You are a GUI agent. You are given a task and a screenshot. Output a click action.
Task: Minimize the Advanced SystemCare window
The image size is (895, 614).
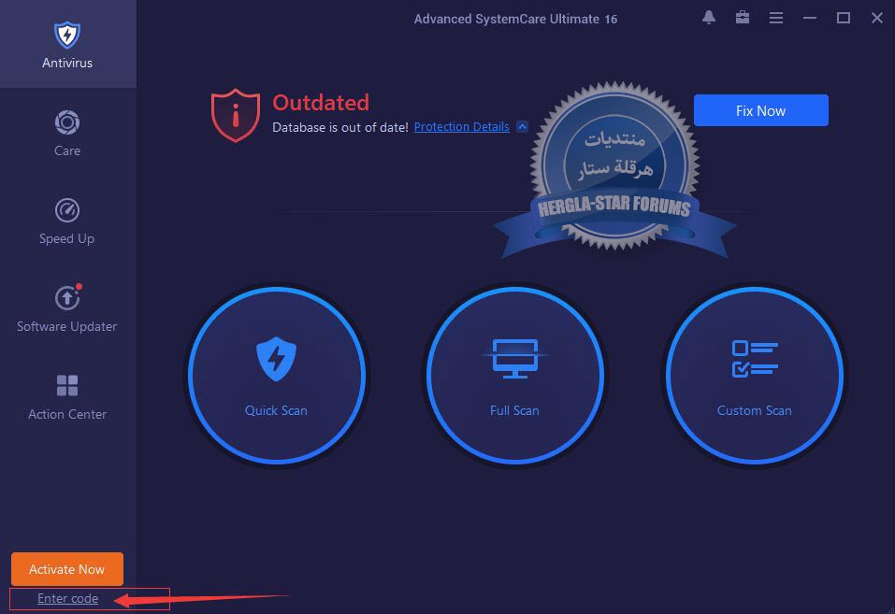(x=809, y=19)
